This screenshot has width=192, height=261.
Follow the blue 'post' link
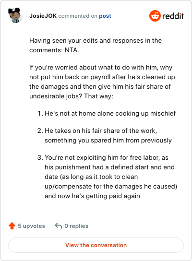tap(105, 16)
